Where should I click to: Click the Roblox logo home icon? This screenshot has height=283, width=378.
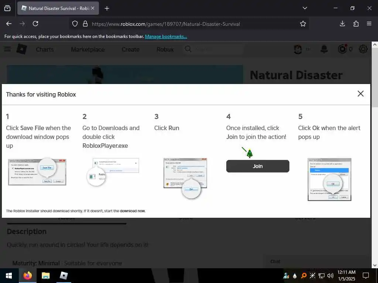click(x=22, y=49)
